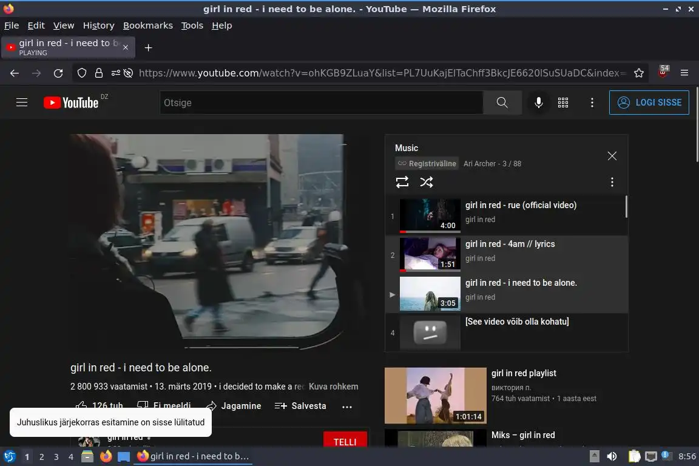This screenshot has width=699, height=466.
Task: Open the Tools menu
Action: pos(192,25)
